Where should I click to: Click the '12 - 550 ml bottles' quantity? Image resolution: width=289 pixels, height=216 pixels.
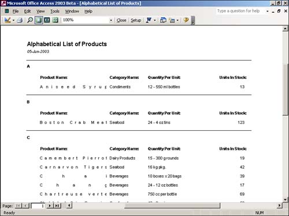(x=164, y=87)
